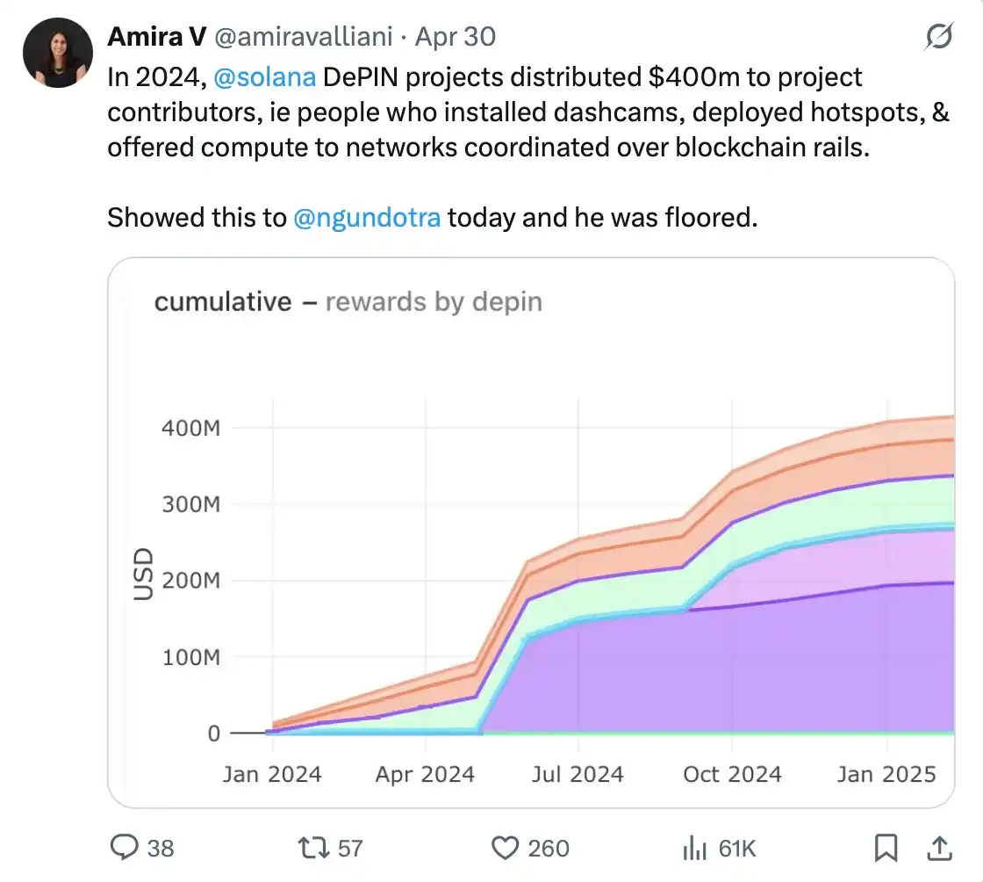983x882 pixels.
Task: Click the 260 likes count
Action: point(549,848)
